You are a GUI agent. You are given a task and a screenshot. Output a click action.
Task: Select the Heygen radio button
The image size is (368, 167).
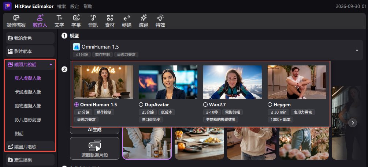[270, 105]
